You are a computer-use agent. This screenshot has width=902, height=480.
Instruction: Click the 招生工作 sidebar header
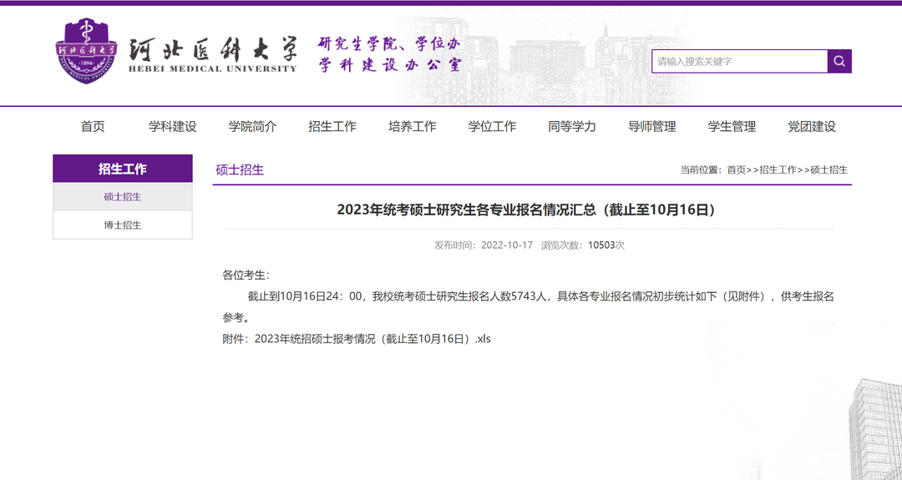(x=123, y=169)
